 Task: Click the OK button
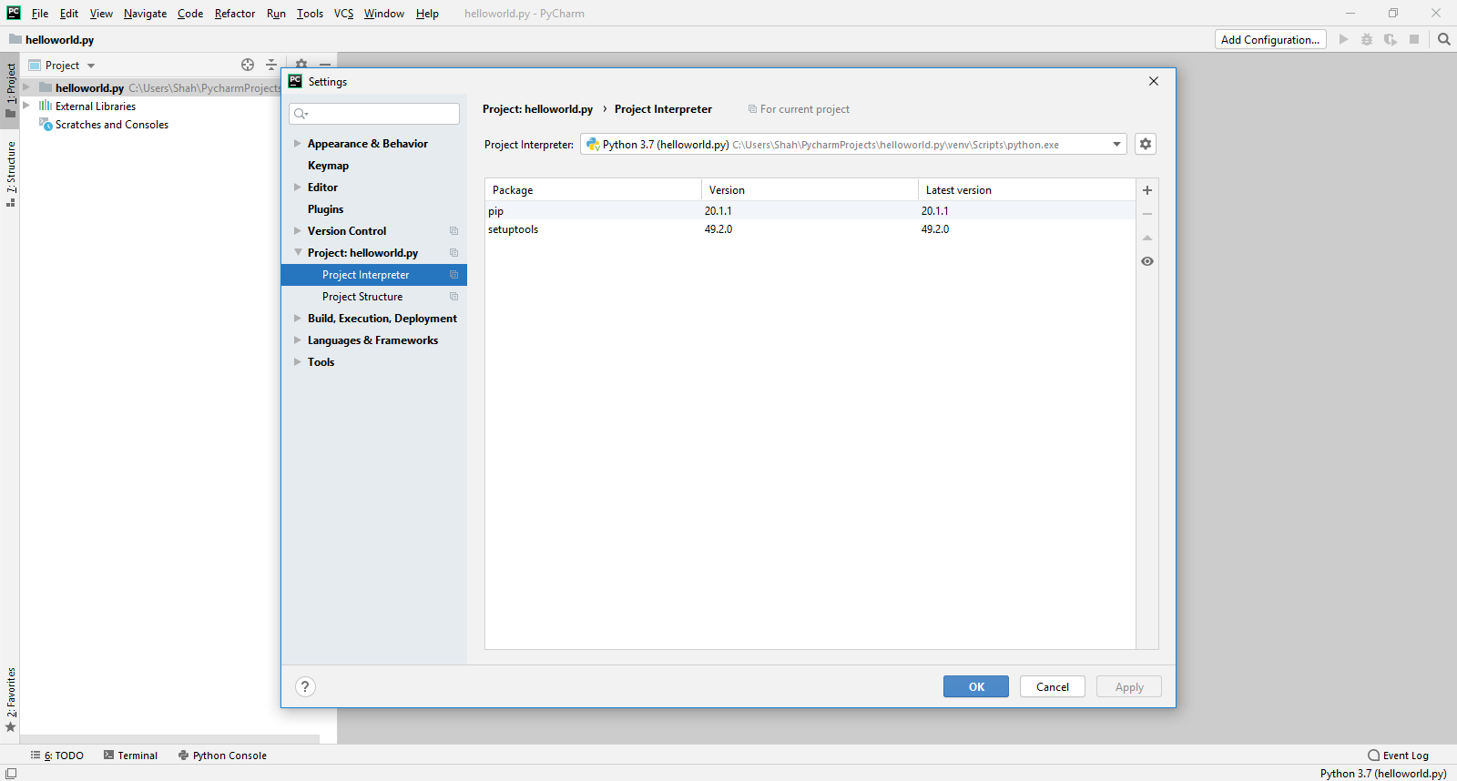tap(976, 686)
